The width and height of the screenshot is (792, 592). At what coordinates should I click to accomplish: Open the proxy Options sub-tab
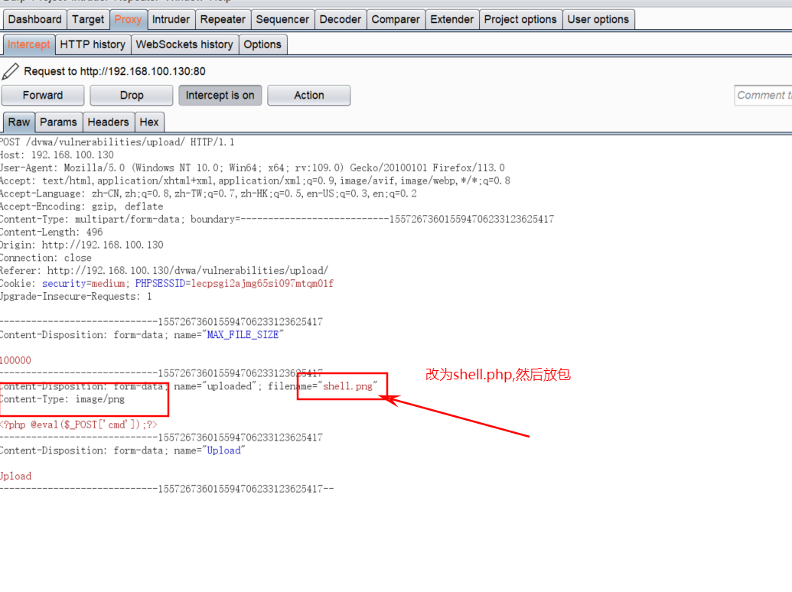[262, 44]
